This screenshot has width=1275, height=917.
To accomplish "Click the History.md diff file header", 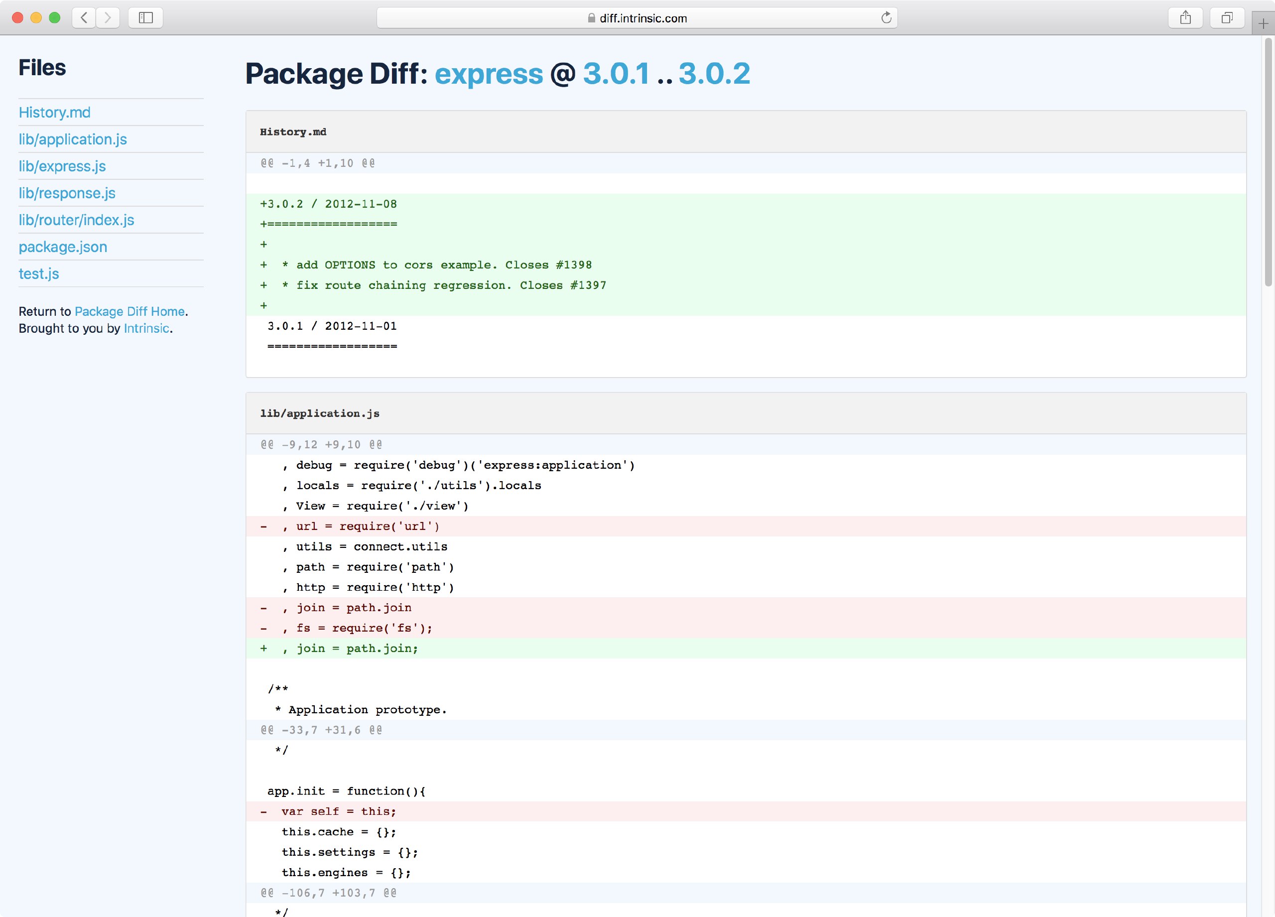I will tap(746, 132).
